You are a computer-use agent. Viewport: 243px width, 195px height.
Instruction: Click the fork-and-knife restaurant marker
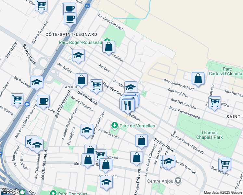(127, 104)
